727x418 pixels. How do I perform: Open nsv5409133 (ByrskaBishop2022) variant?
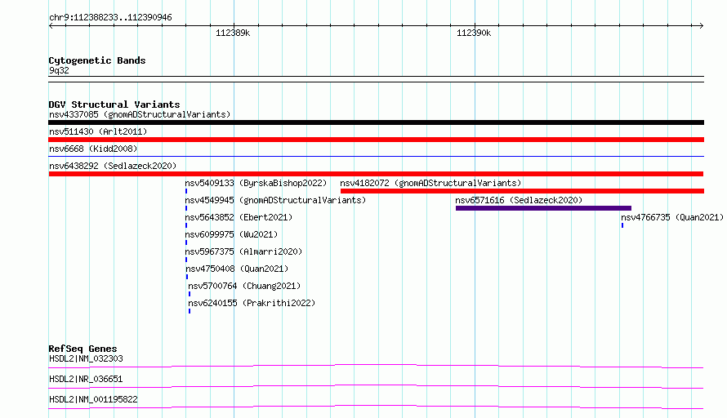point(256,183)
